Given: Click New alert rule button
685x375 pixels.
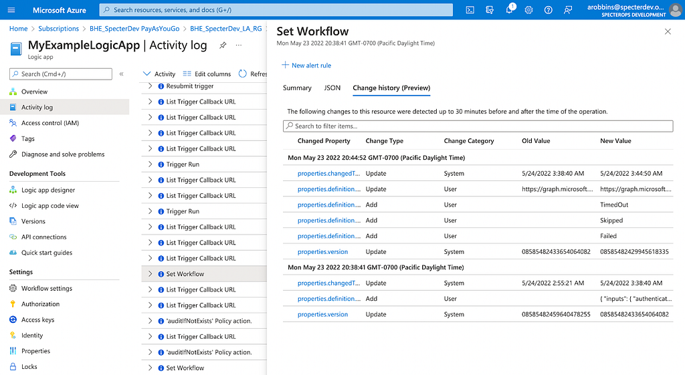Looking at the screenshot, I should coord(306,65).
